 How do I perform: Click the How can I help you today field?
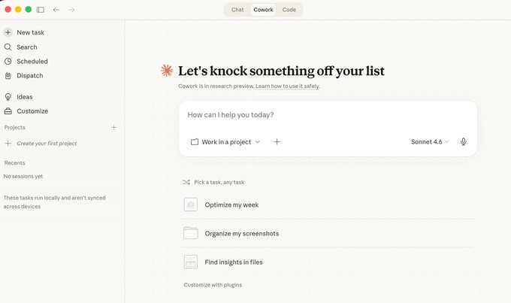click(327, 115)
